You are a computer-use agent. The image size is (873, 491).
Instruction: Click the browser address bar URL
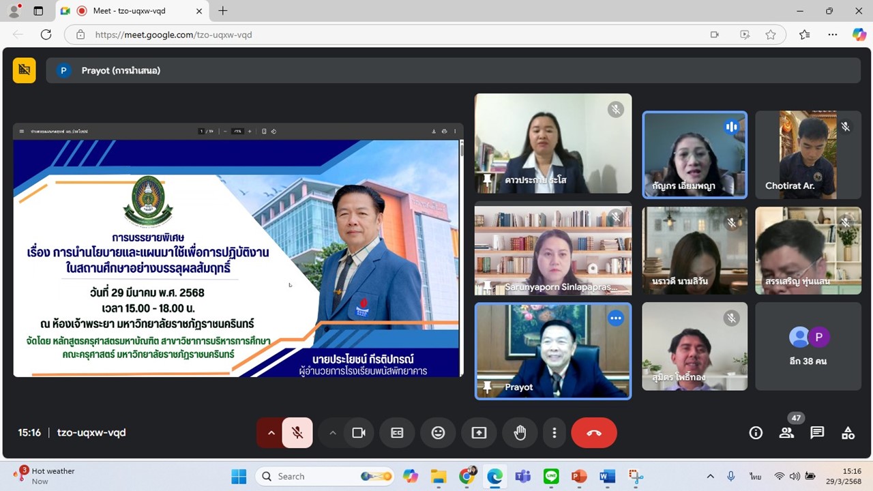(173, 35)
